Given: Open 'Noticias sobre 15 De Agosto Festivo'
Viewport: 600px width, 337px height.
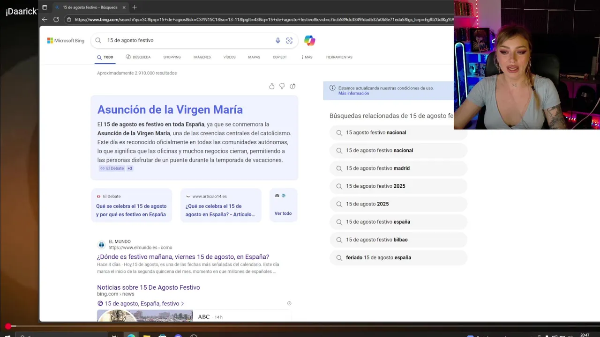Looking at the screenshot, I should tap(149, 287).
